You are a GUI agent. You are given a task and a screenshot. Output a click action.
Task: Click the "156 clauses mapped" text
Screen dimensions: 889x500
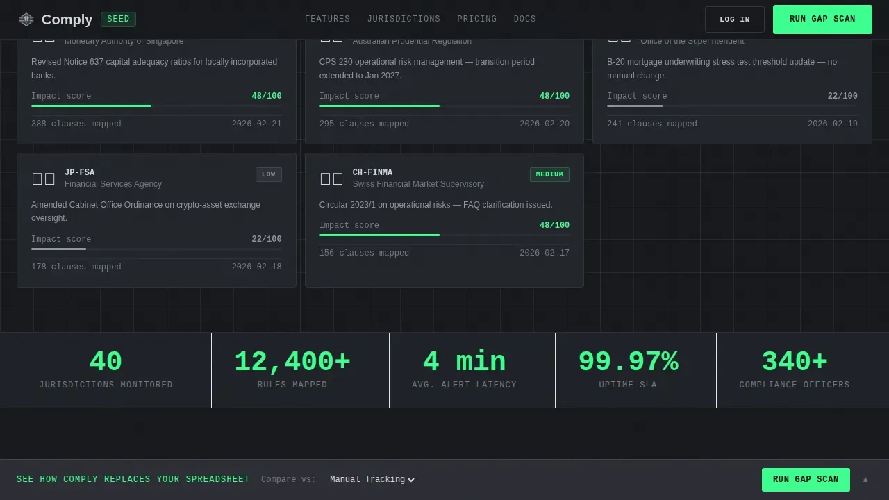click(x=364, y=253)
